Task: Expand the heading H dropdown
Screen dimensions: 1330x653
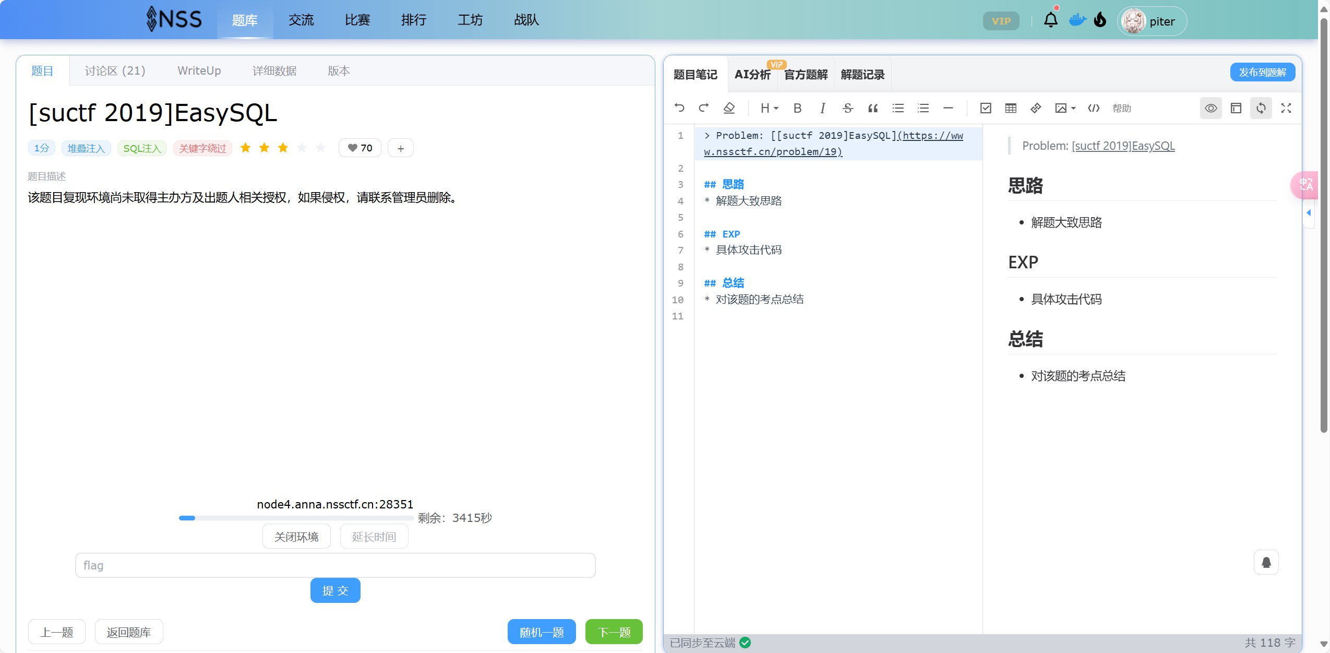Action: tap(769, 108)
